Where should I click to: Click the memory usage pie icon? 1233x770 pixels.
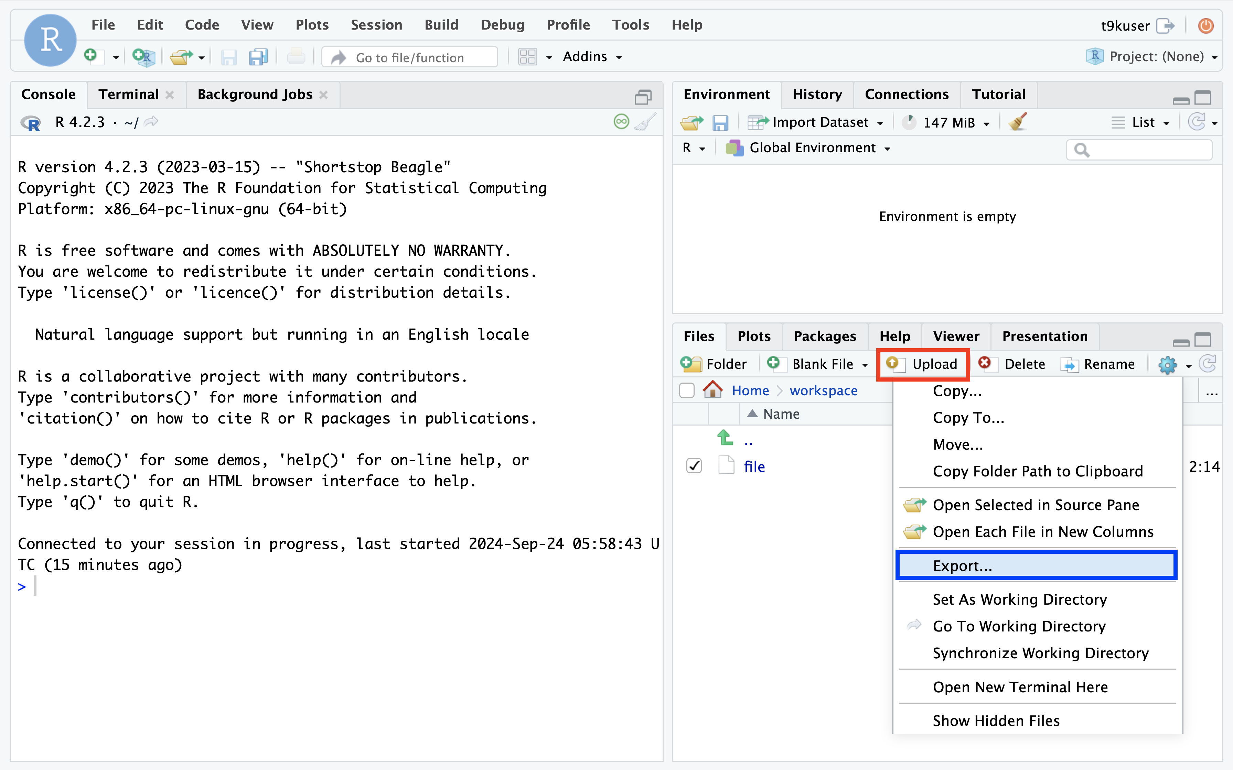pos(909,122)
